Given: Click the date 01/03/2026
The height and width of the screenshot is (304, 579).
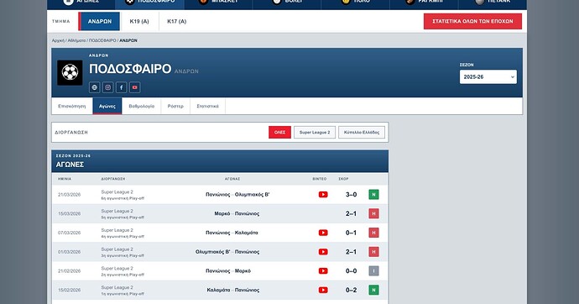Looking at the screenshot, I should 69,252.
